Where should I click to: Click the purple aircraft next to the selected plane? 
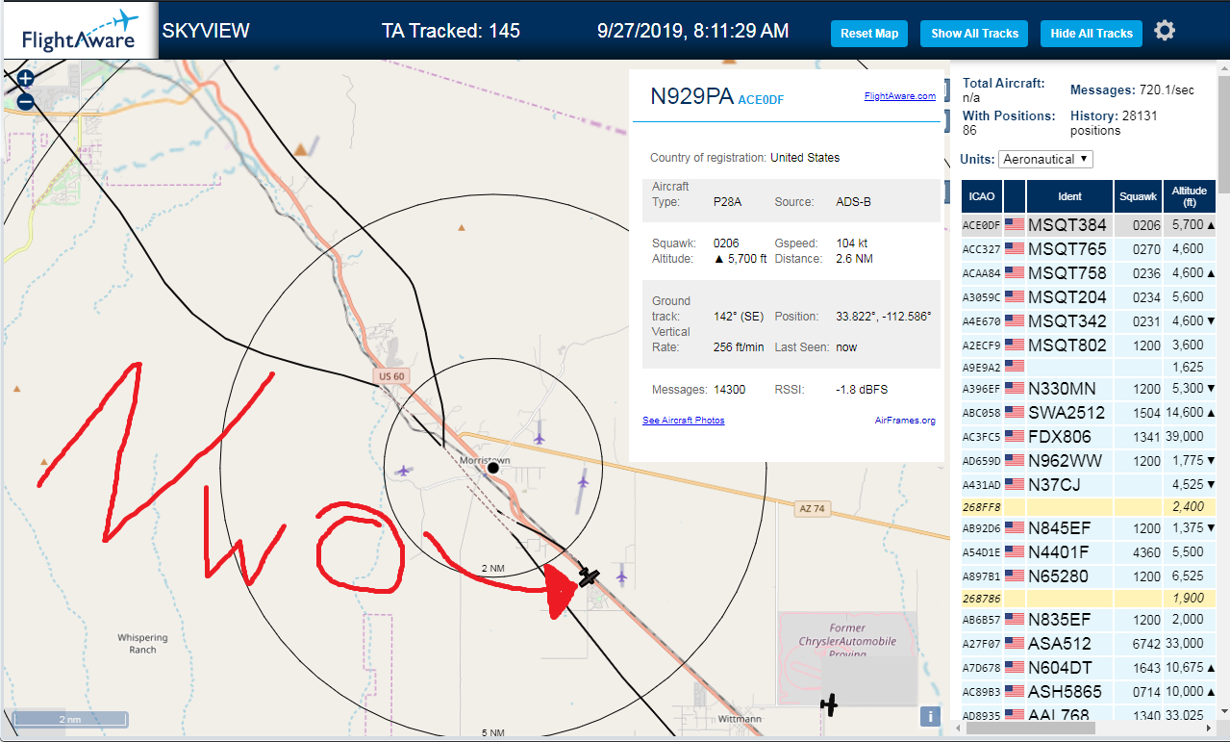pos(621,576)
